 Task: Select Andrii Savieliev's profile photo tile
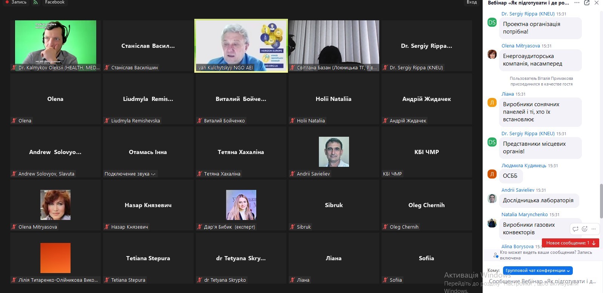tap(334, 152)
